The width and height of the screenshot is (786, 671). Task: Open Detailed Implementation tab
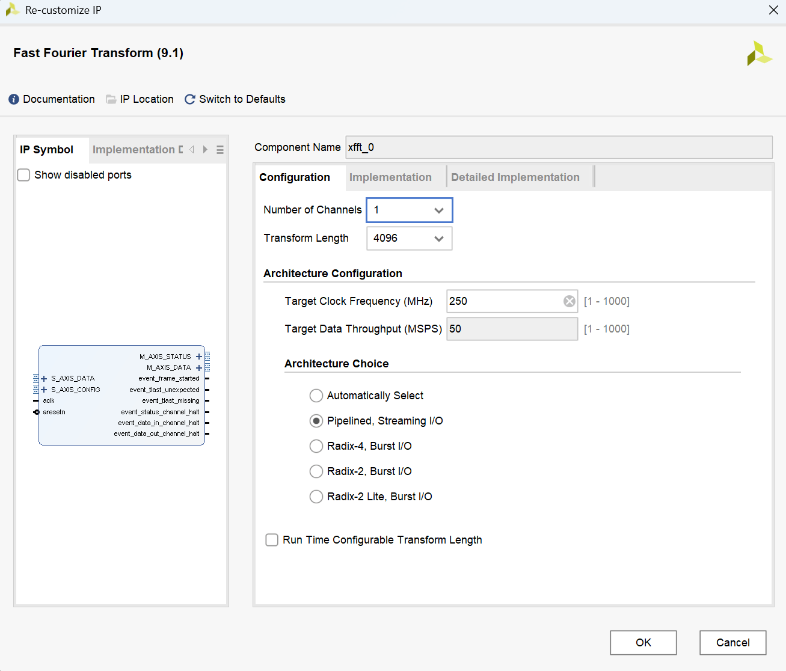(515, 177)
